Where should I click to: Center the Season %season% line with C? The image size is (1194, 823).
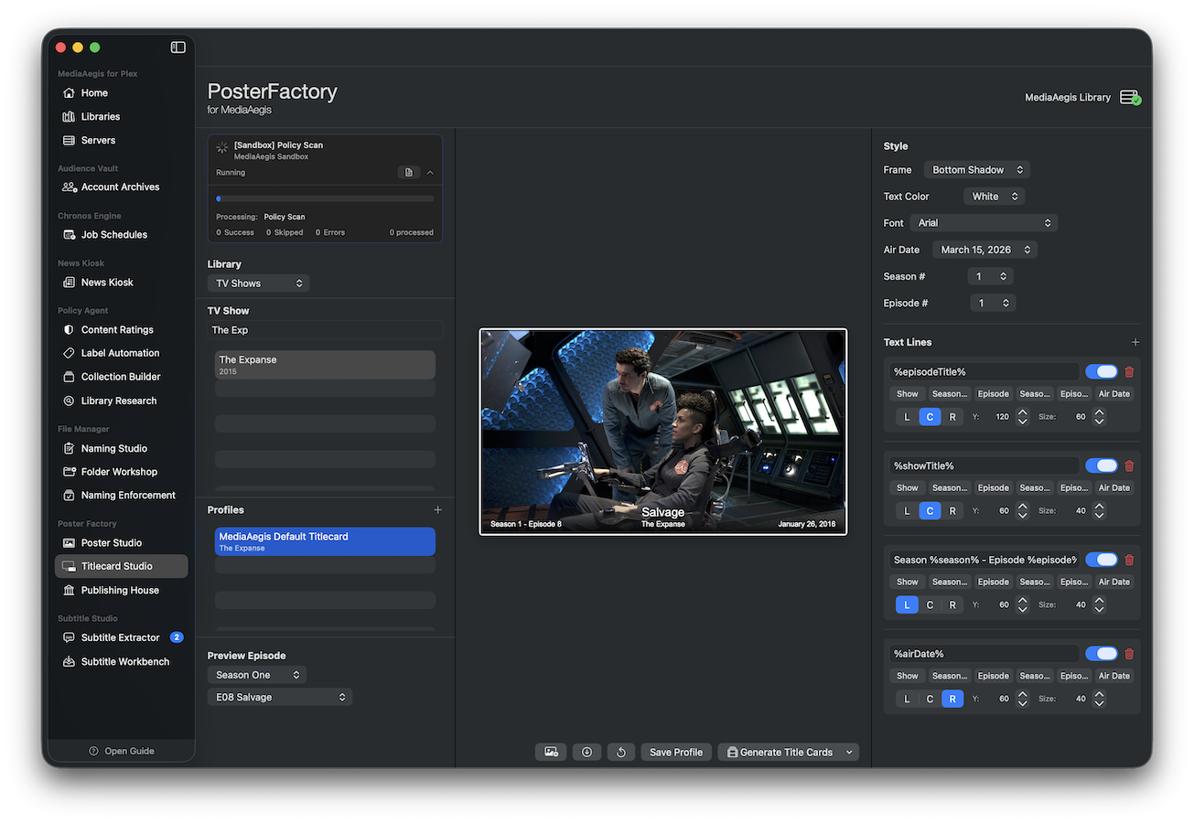click(x=930, y=604)
